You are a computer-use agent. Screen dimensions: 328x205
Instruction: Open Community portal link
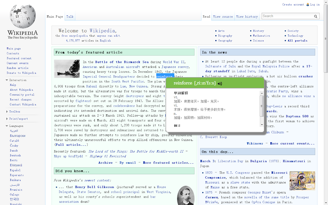tap(22, 94)
